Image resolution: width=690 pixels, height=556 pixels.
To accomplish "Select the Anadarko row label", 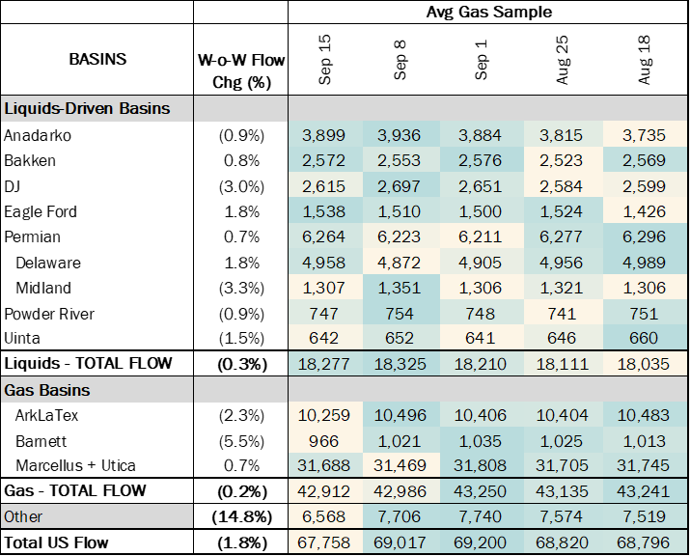I will coord(38,135).
